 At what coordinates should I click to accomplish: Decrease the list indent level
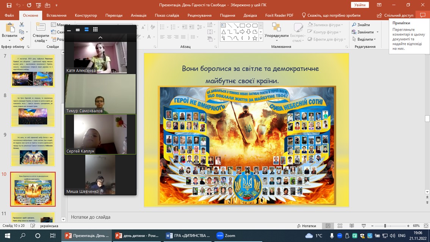coord(185,27)
